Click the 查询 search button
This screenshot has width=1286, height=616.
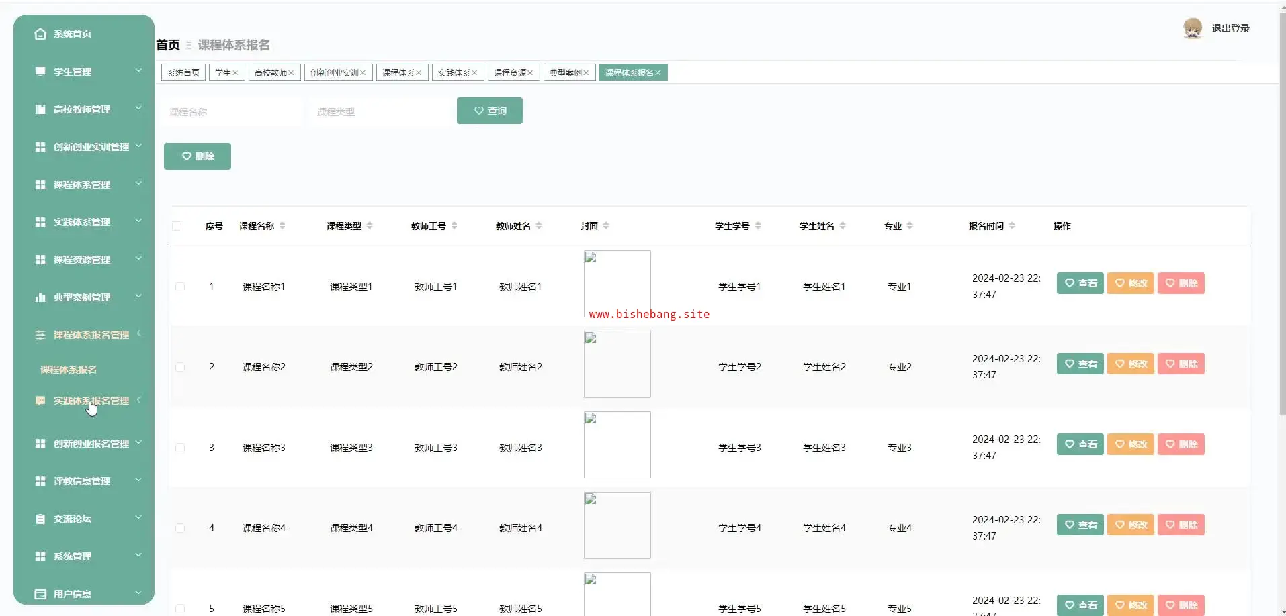pos(489,111)
